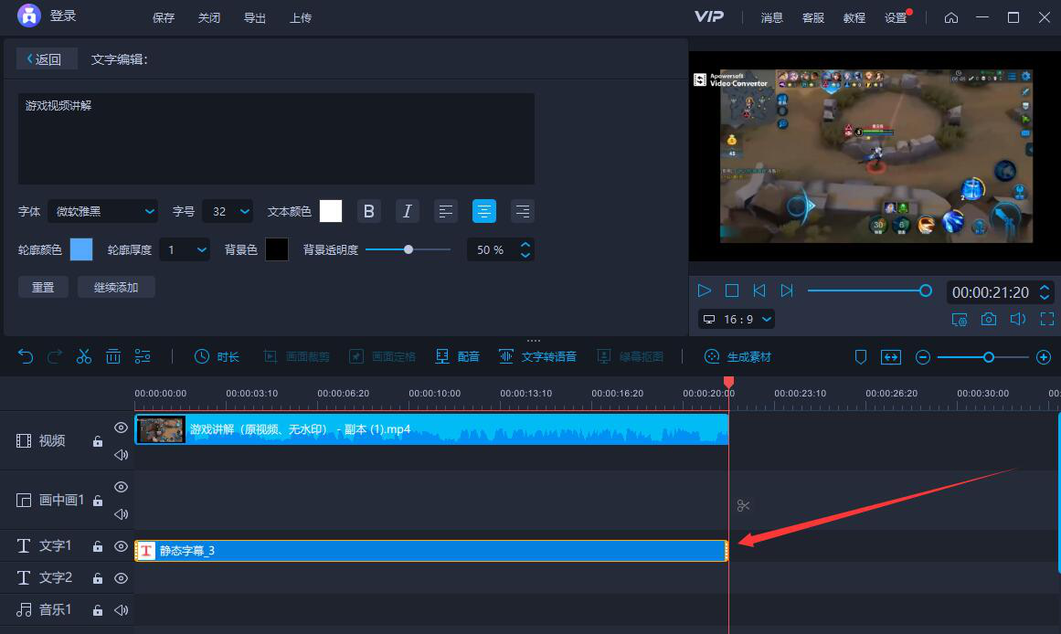
Task: Click the home icon in title bar
Action: pos(951,17)
